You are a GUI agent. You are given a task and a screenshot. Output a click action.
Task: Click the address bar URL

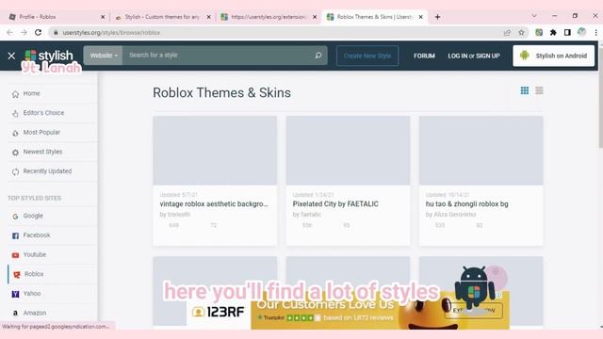click(111, 33)
